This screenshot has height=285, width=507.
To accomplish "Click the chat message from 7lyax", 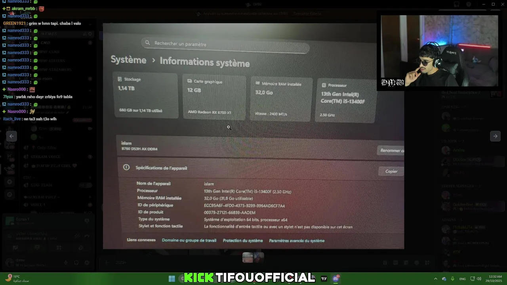I will tap(38, 97).
